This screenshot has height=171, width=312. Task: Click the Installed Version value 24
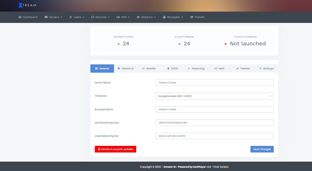click(x=126, y=44)
